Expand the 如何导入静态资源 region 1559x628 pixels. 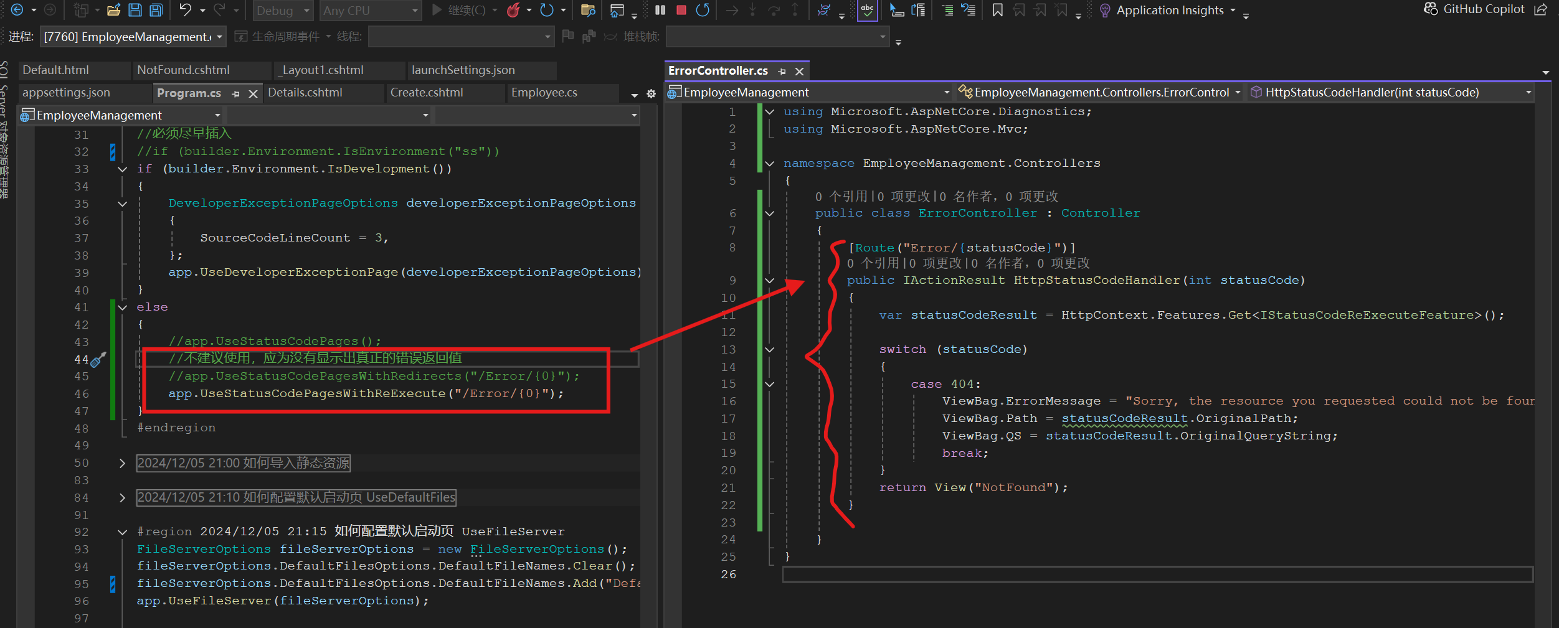tap(123, 463)
